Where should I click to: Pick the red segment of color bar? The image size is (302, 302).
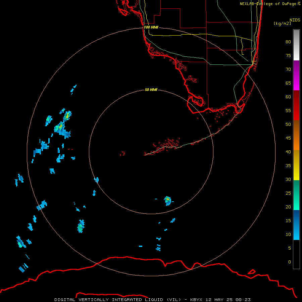(296, 105)
